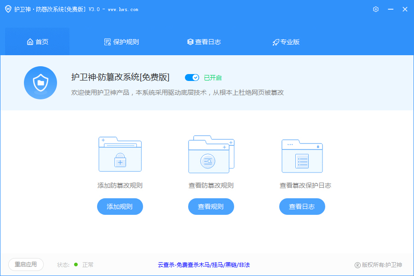
Task: Click the 查看防篡改规则 folder search icon
Action: (x=211, y=154)
